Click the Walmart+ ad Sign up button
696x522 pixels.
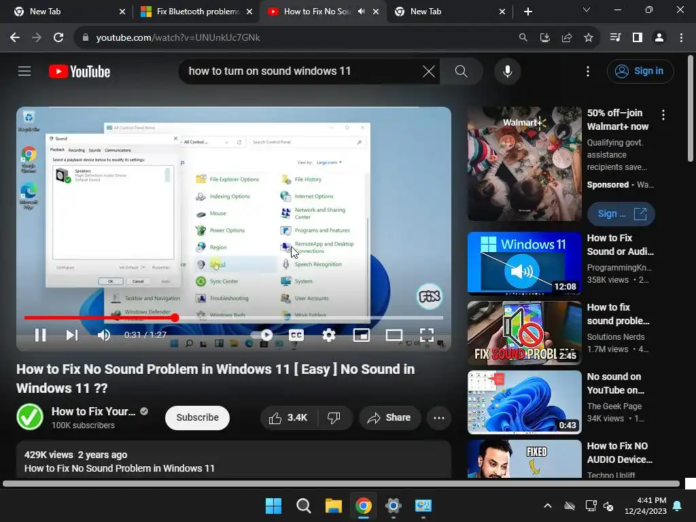pyautogui.click(x=621, y=214)
